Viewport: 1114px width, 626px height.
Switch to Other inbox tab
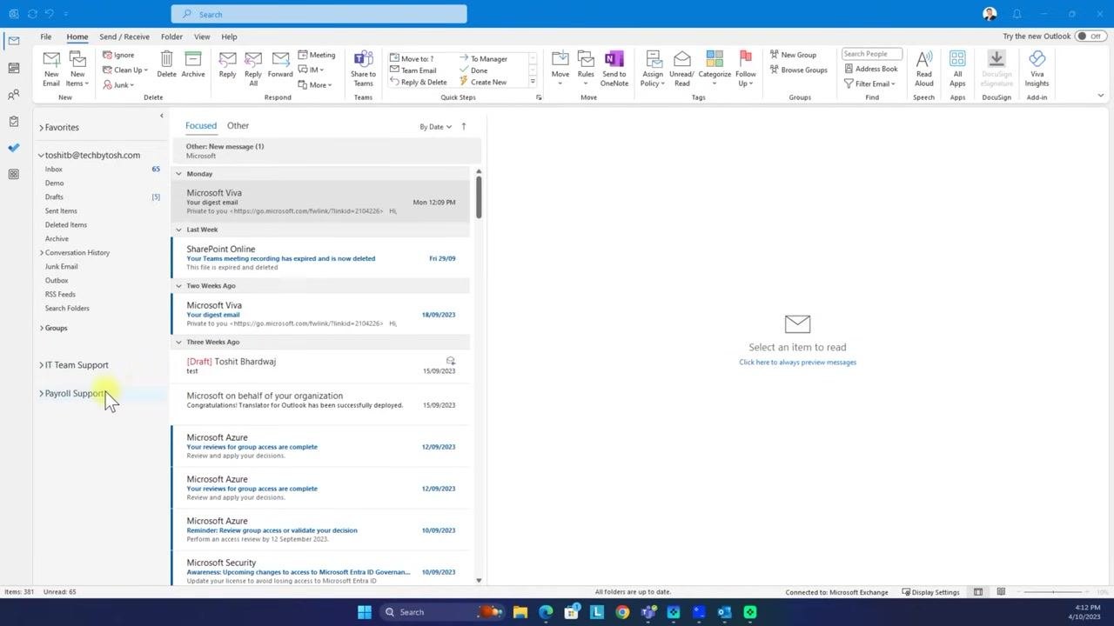pyautogui.click(x=238, y=126)
